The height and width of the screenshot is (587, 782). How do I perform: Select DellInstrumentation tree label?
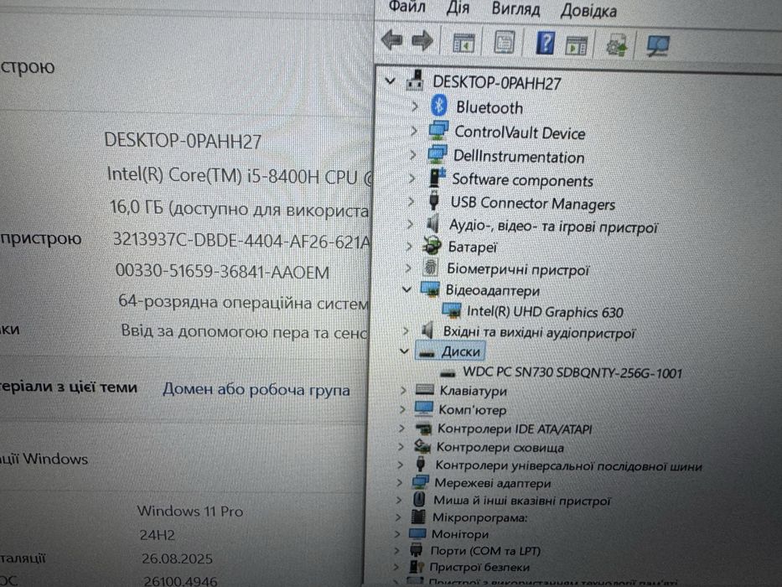pyautogui.click(x=519, y=156)
